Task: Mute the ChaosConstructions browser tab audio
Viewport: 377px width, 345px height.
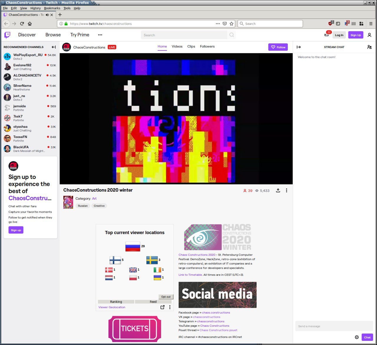Action: tap(47, 15)
